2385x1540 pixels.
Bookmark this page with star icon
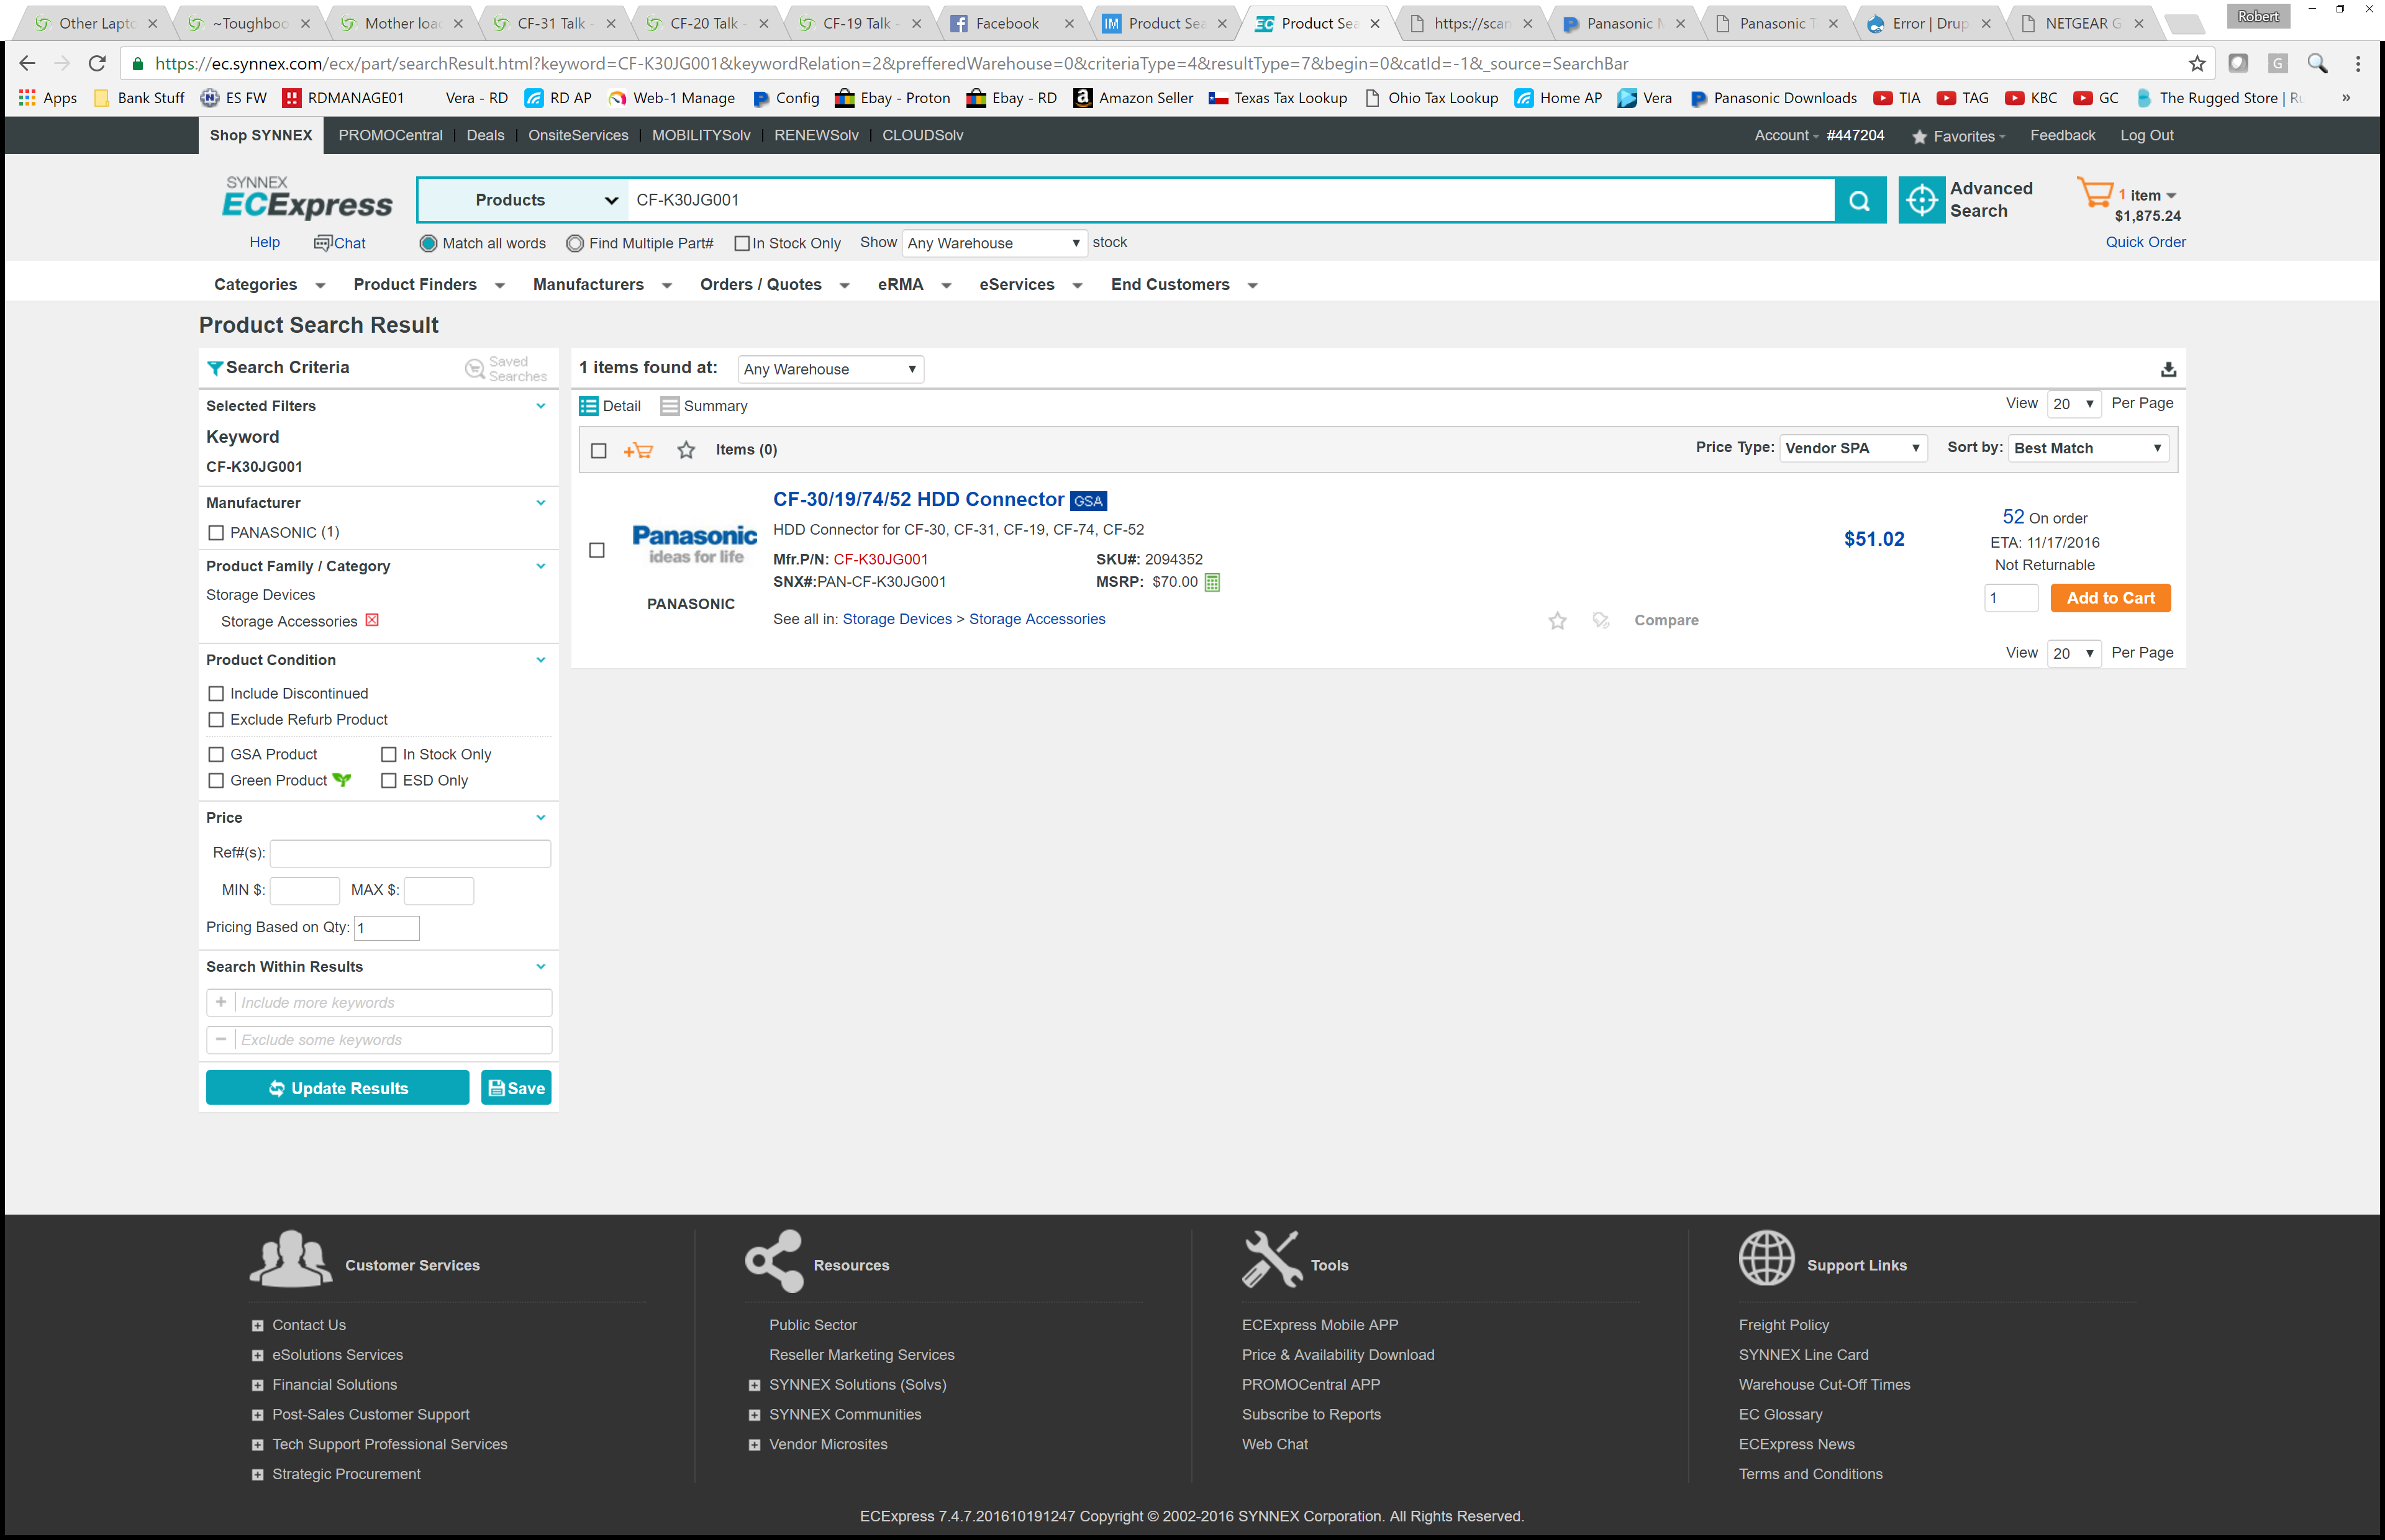[2197, 64]
